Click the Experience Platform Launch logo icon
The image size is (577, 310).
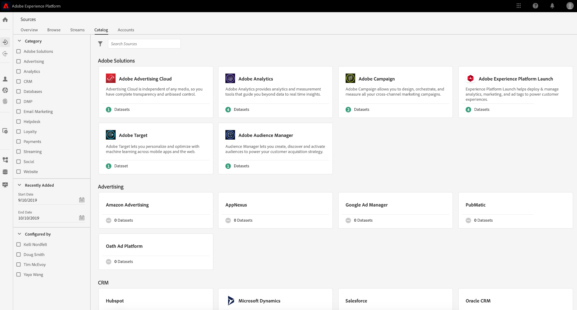tap(470, 78)
